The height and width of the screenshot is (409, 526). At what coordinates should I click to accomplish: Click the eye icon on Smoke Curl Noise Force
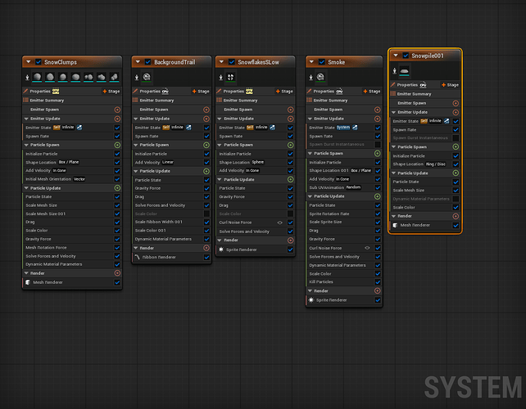367,248
